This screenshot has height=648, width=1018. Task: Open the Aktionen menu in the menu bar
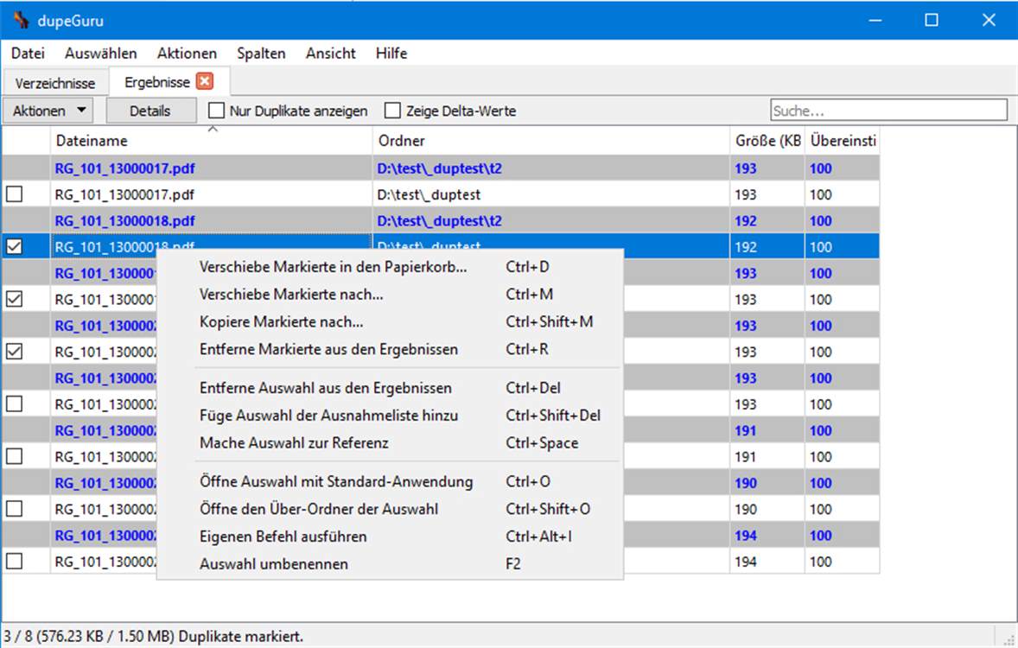point(187,54)
